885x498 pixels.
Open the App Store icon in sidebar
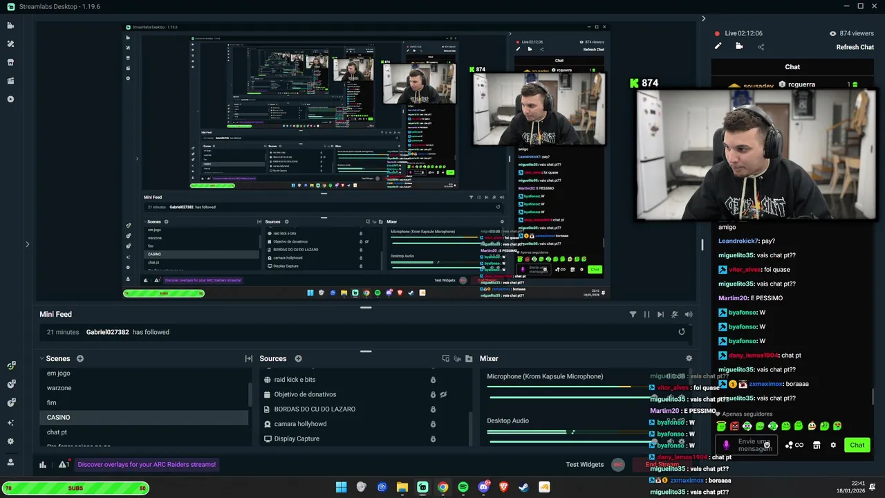[x=10, y=62]
